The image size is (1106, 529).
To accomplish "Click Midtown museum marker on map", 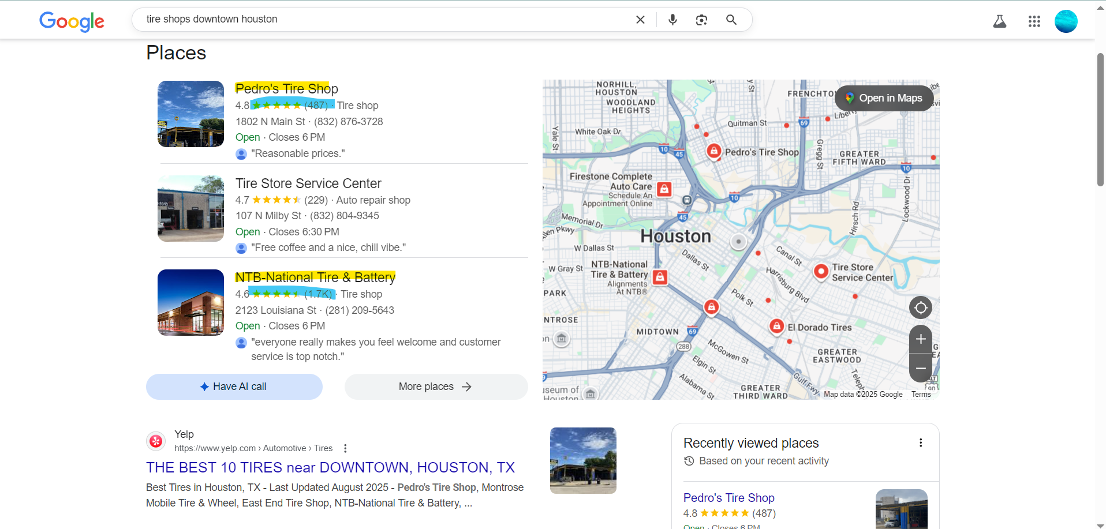I will [561, 339].
